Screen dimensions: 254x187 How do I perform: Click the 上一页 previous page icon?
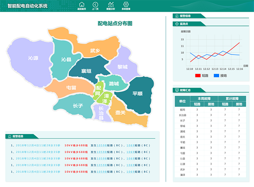[x=95, y=4]
